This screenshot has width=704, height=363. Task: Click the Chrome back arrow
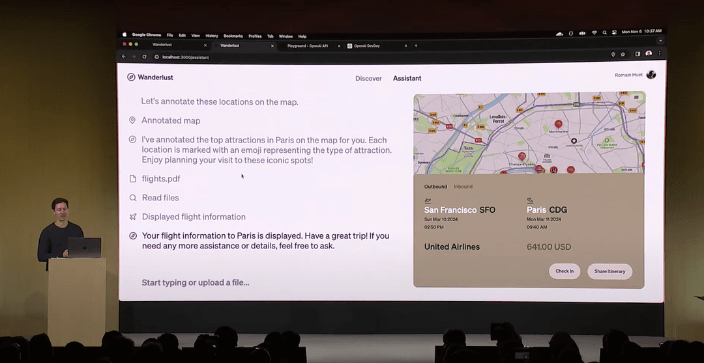point(124,57)
